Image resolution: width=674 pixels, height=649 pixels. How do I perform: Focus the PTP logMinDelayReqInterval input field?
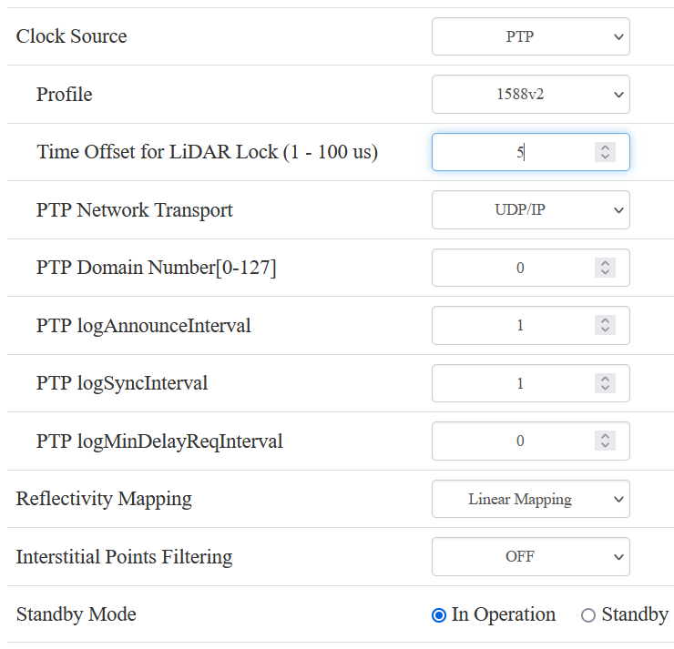(x=510, y=441)
